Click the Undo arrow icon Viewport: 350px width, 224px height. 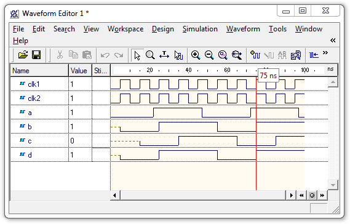[x=105, y=55]
